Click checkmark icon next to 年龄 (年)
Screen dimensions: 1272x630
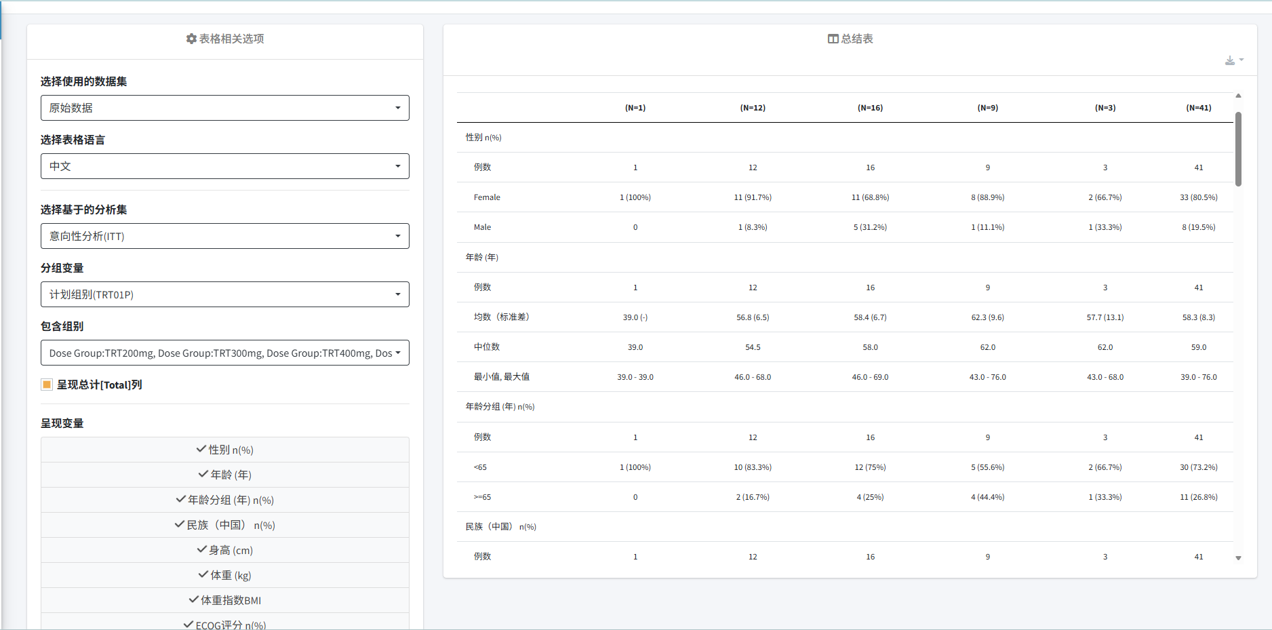[x=203, y=474]
